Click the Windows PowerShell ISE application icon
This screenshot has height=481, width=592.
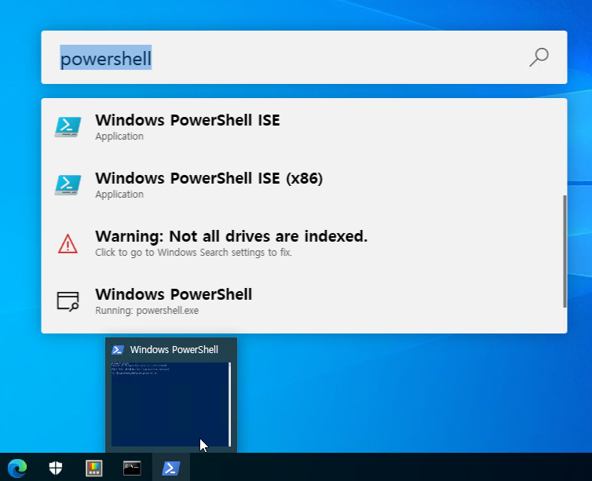(x=68, y=127)
